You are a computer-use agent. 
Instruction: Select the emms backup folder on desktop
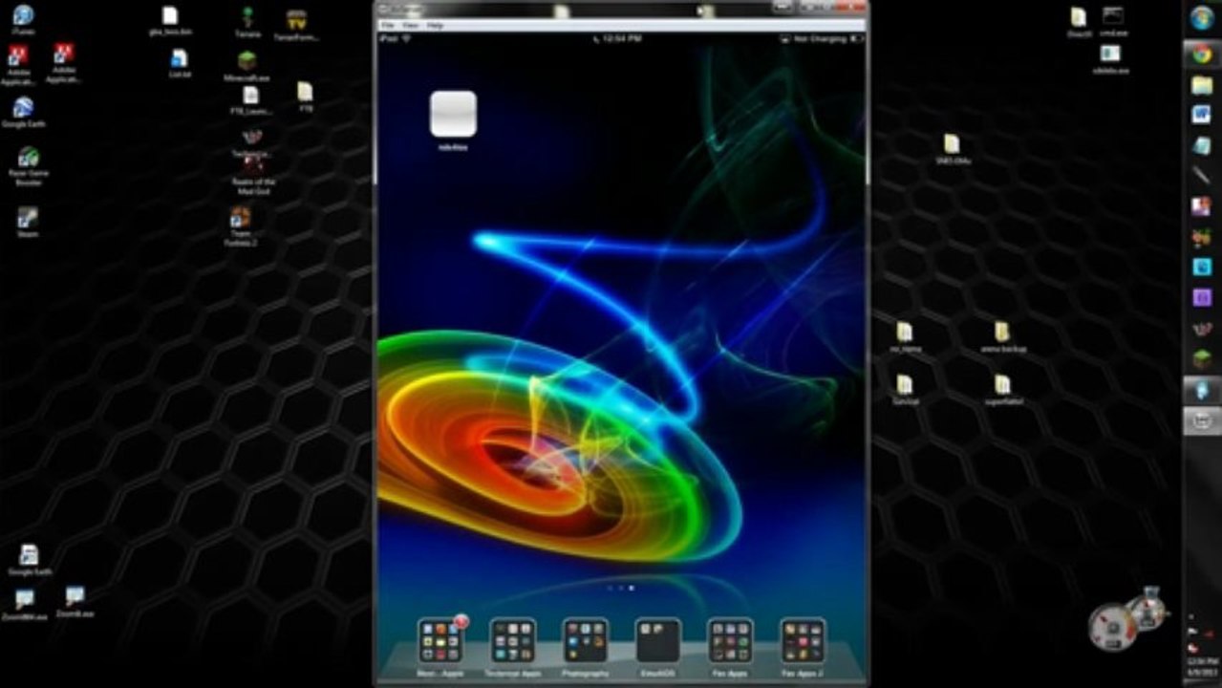click(x=1002, y=337)
